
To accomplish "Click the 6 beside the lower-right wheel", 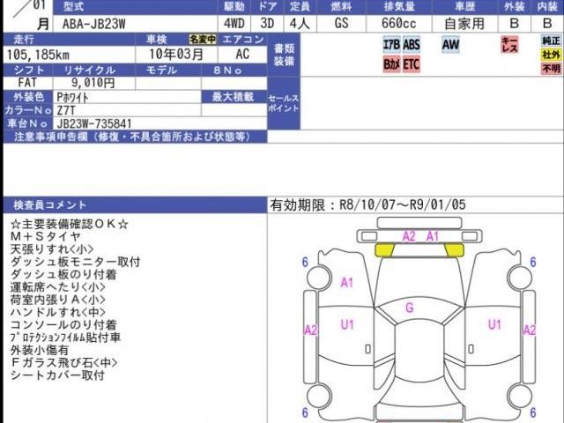I will [533, 412].
